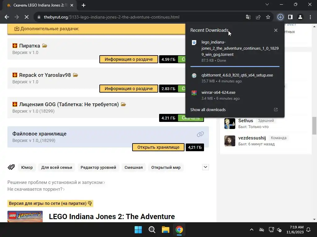Open the side panel icon
Screen dimensions: 317x237
click(x=290, y=17)
